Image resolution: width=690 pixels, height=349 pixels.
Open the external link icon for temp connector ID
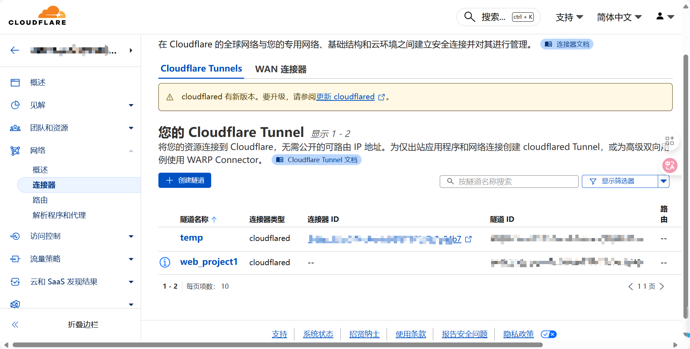(468, 239)
